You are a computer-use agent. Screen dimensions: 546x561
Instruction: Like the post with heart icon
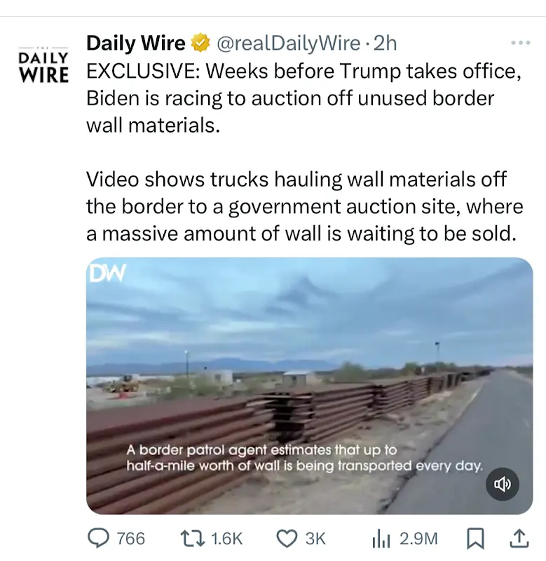click(287, 539)
